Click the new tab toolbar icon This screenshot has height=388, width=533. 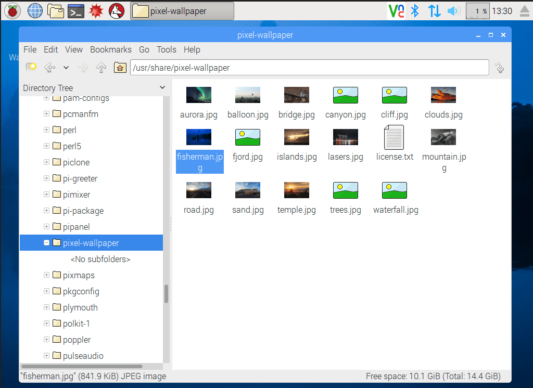tap(31, 67)
